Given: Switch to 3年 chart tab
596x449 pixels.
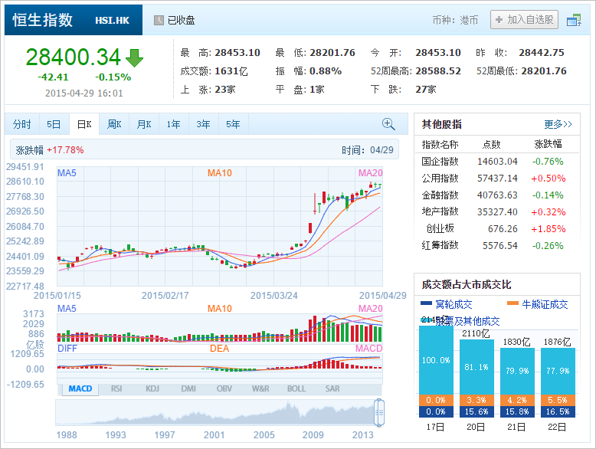Looking at the screenshot, I should tap(203, 124).
